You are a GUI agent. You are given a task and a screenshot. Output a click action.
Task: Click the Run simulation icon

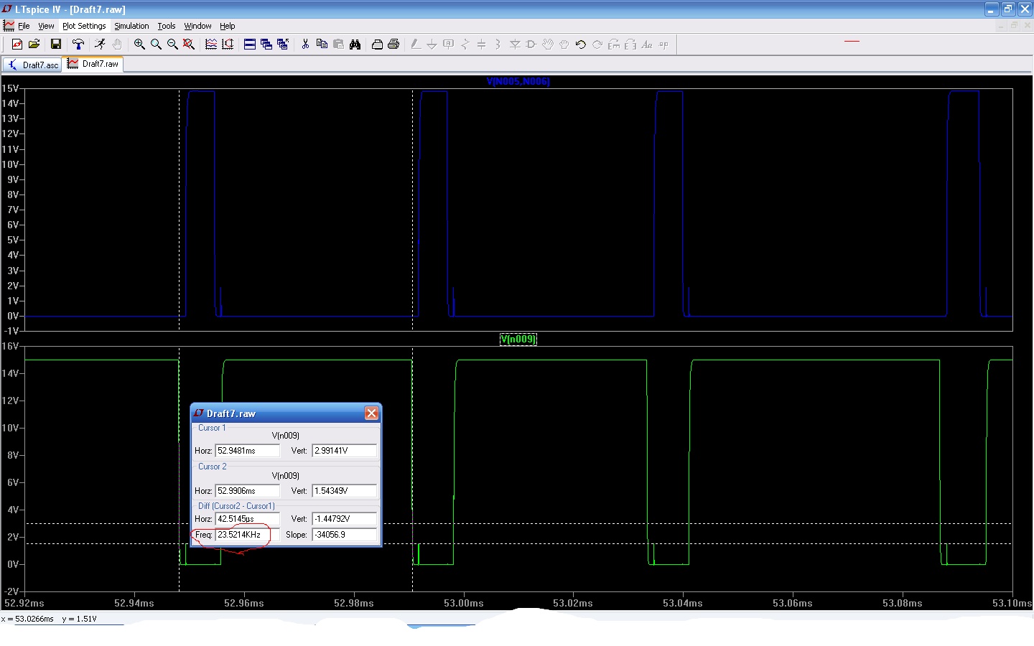(100, 45)
